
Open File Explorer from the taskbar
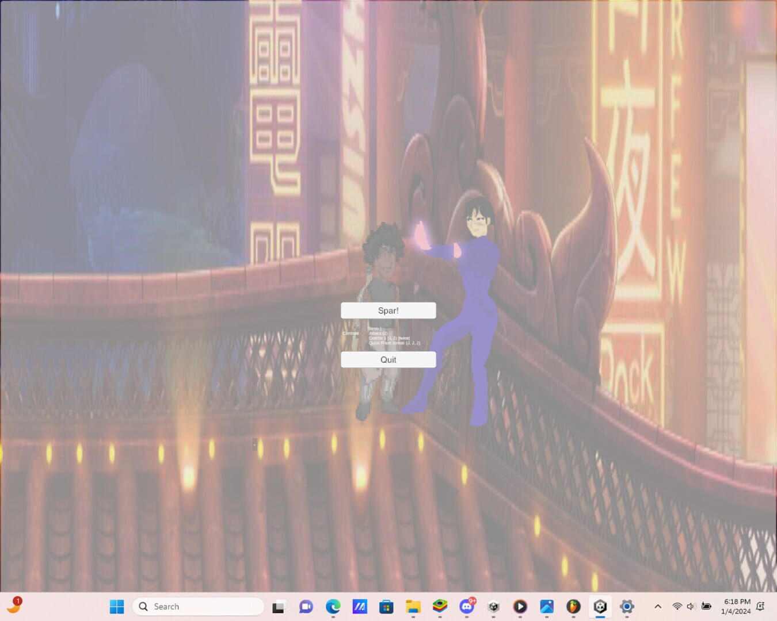413,606
